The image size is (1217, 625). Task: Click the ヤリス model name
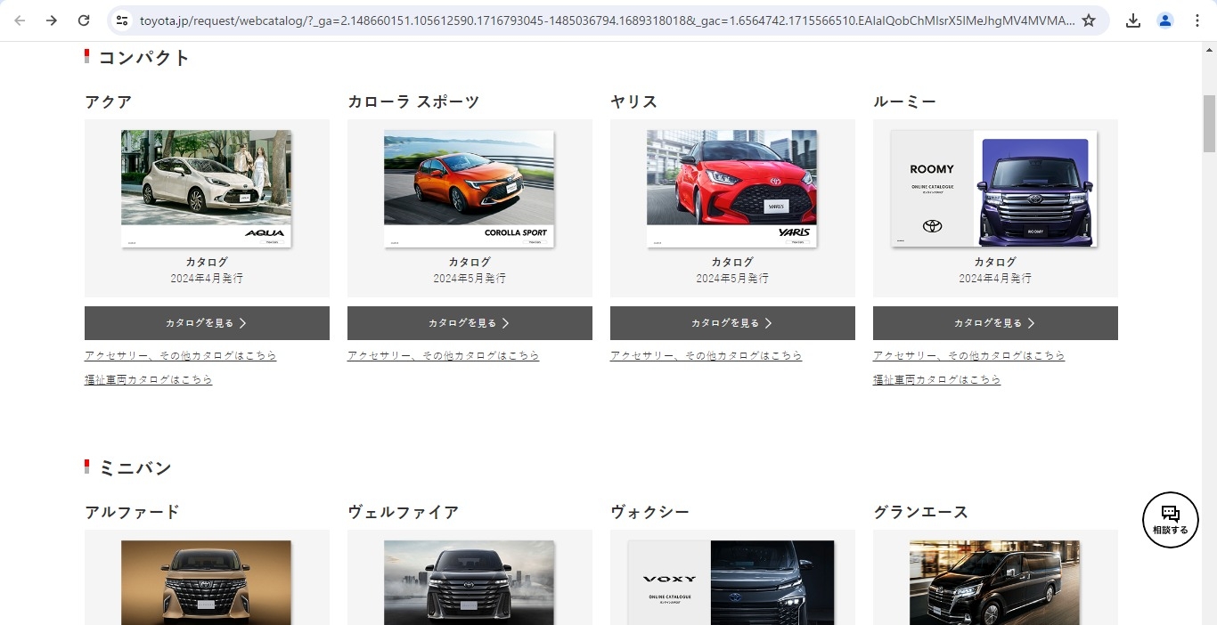634,101
